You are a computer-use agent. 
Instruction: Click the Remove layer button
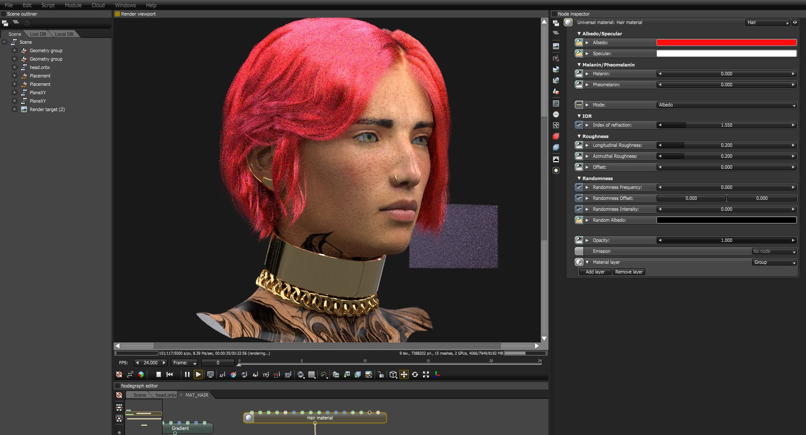(629, 272)
